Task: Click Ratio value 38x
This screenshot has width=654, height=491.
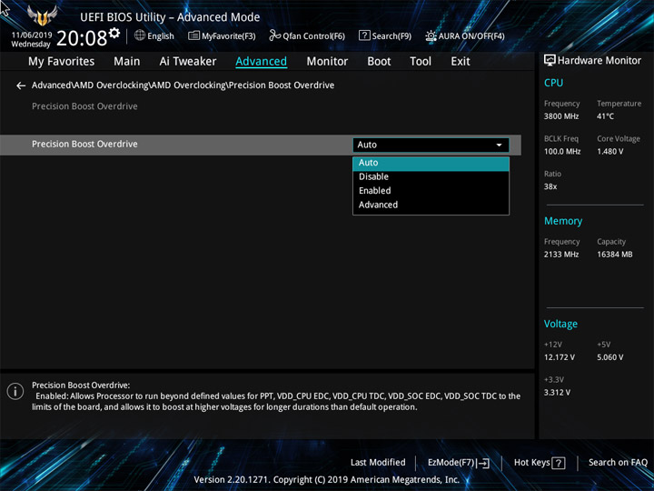Action: point(550,186)
